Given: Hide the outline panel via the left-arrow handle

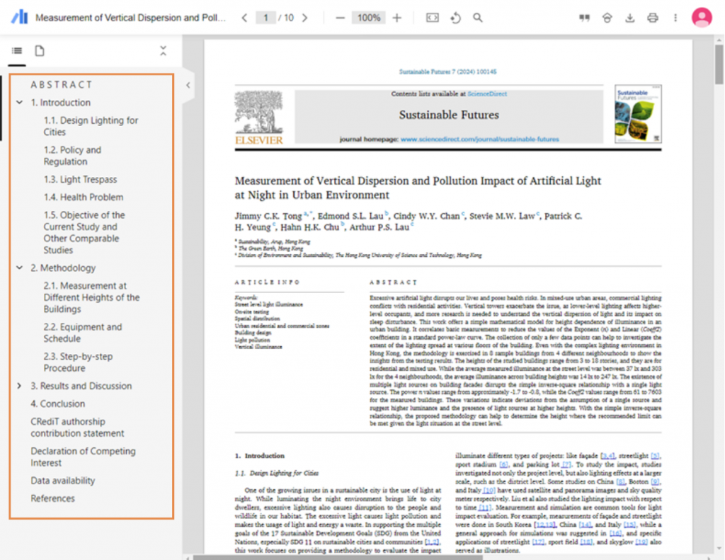Looking at the screenshot, I should [188, 85].
